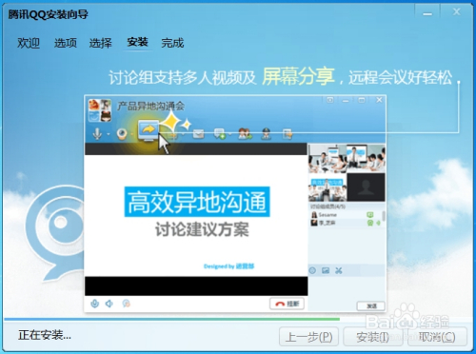
Task: Select the 欢迎 step tab
Action: 29,43
